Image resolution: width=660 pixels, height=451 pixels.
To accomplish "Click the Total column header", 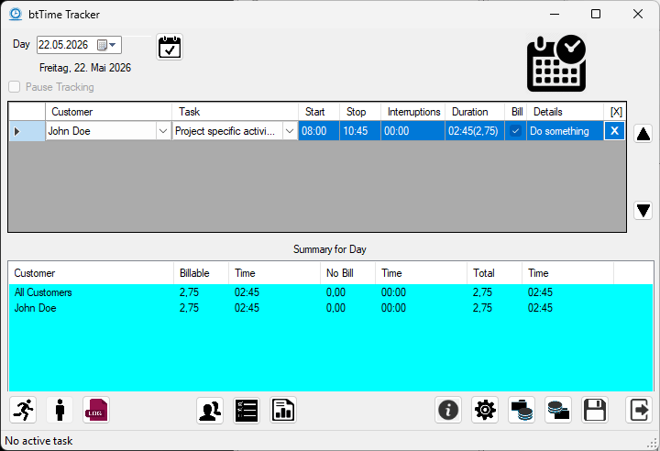I will 495,273.
